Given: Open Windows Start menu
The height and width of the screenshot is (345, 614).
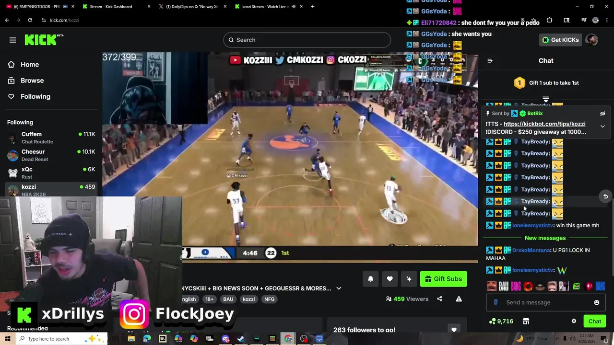Looking at the screenshot, I should pyautogui.click(x=7, y=339).
